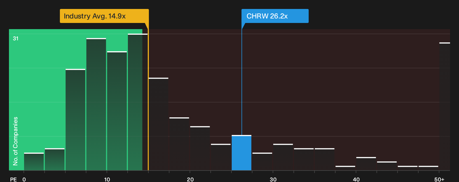Click the CHRW 26.2x label
Image resolution: width=459 pixels, height=182 pixels.
point(275,16)
